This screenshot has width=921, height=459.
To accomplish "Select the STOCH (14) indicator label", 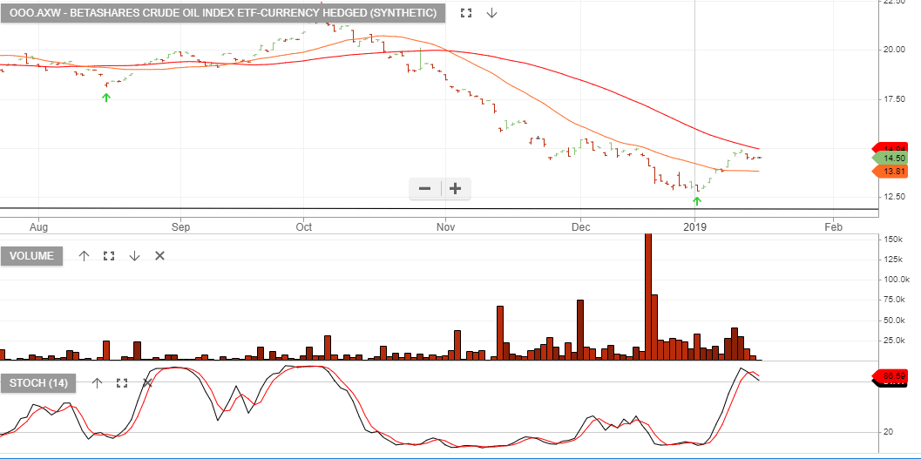I will coord(38,383).
